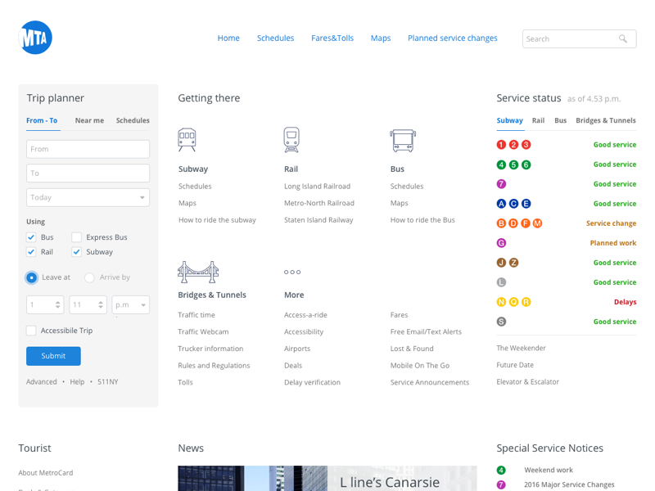Click the MTA logo
The width and height of the screenshot is (655, 491).
pos(35,38)
